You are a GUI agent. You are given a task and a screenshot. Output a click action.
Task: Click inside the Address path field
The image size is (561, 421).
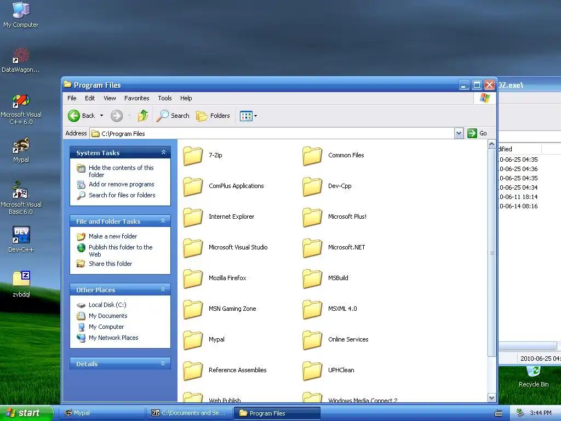click(272, 134)
